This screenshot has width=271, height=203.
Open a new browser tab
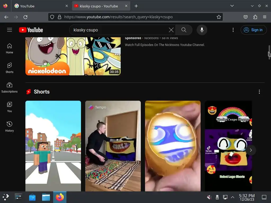[136, 6]
